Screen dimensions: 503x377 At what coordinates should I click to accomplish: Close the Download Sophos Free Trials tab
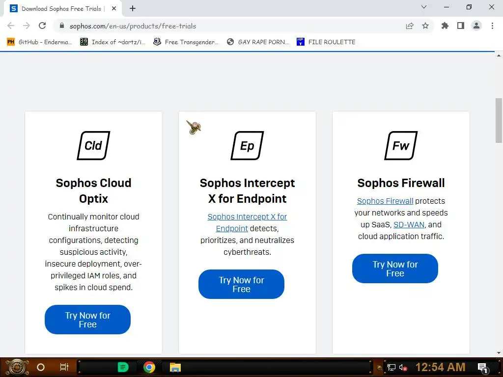pyautogui.click(x=114, y=9)
